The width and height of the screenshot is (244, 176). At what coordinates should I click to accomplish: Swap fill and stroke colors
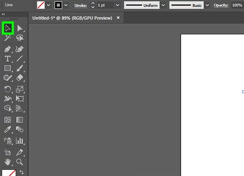22,172
